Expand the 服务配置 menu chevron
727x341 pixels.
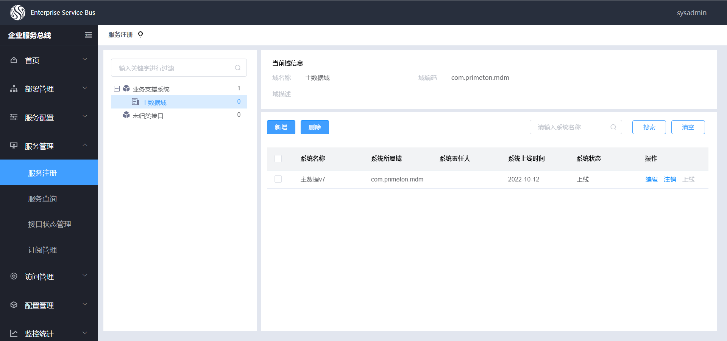pyautogui.click(x=85, y=116)
